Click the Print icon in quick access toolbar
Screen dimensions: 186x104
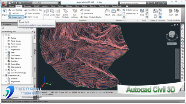click(20, 3)
